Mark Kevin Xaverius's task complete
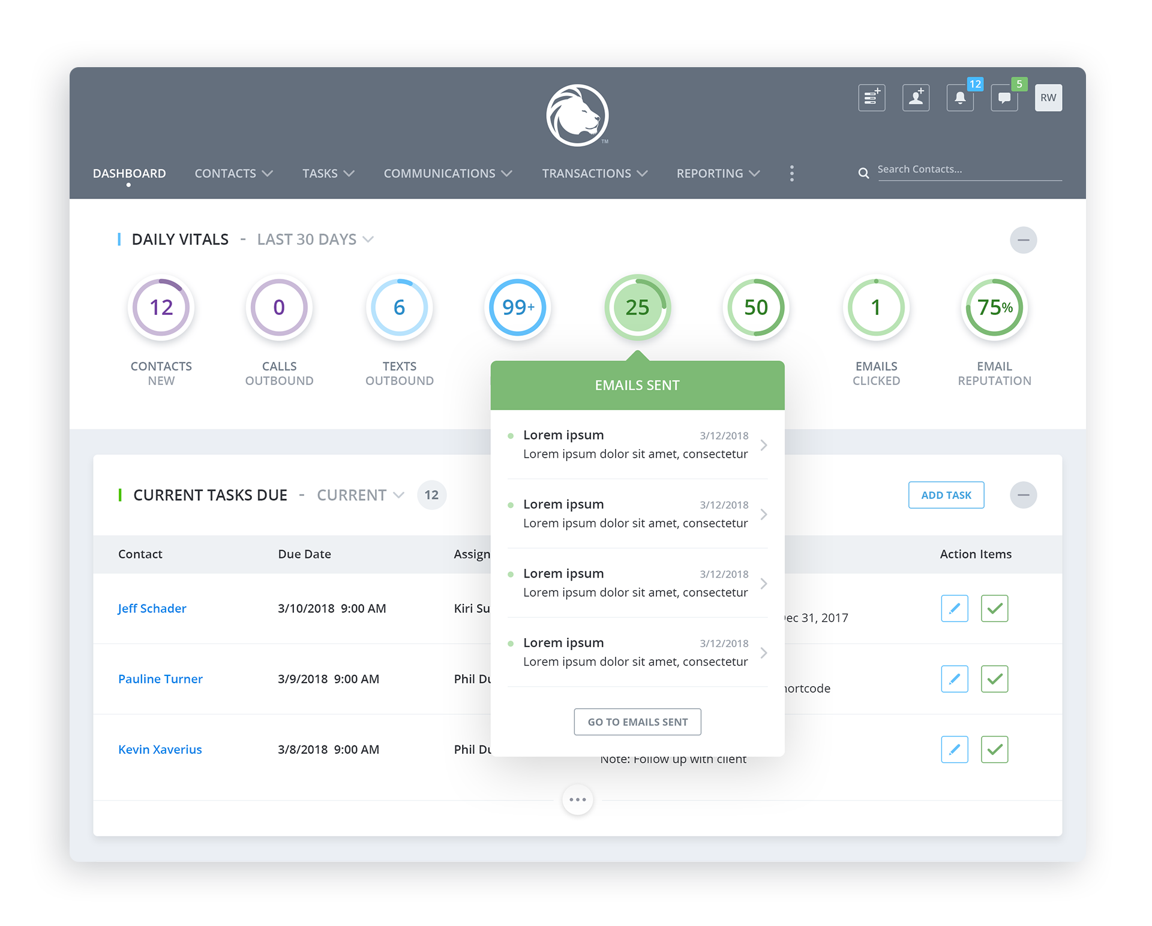This screenshot has width=1152, height=926. pyautogui.click(x=994, y=750)
